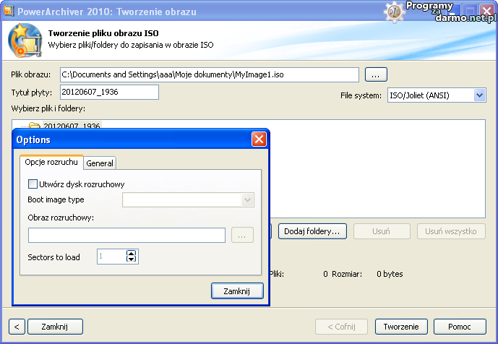Select the Opcje rozruchu tab
The width and height of the screenshot is (498, 344).
[51, 163]
